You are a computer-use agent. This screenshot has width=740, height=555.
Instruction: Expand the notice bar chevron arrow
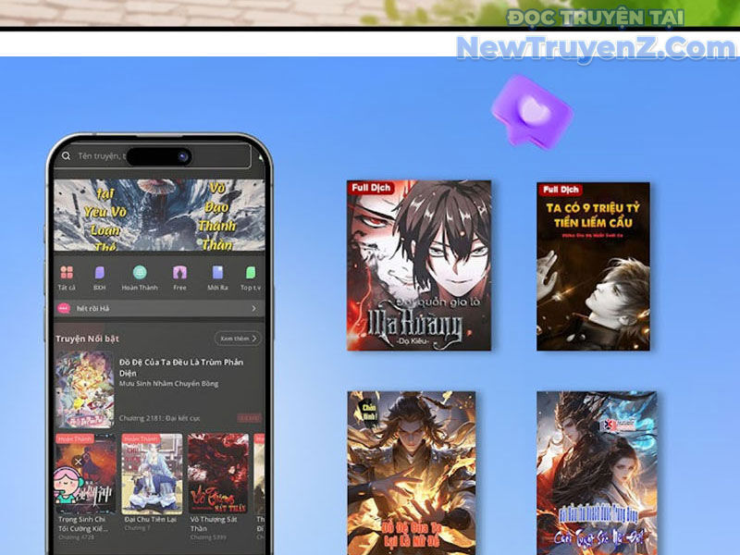coord(253,308)
